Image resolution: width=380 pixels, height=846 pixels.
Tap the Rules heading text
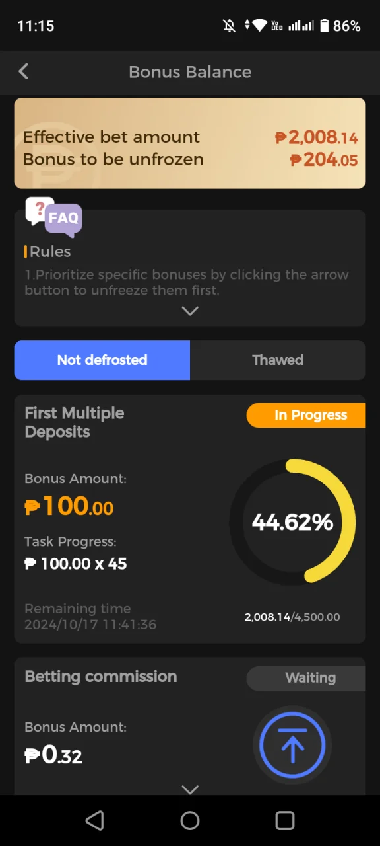point(50,252)
